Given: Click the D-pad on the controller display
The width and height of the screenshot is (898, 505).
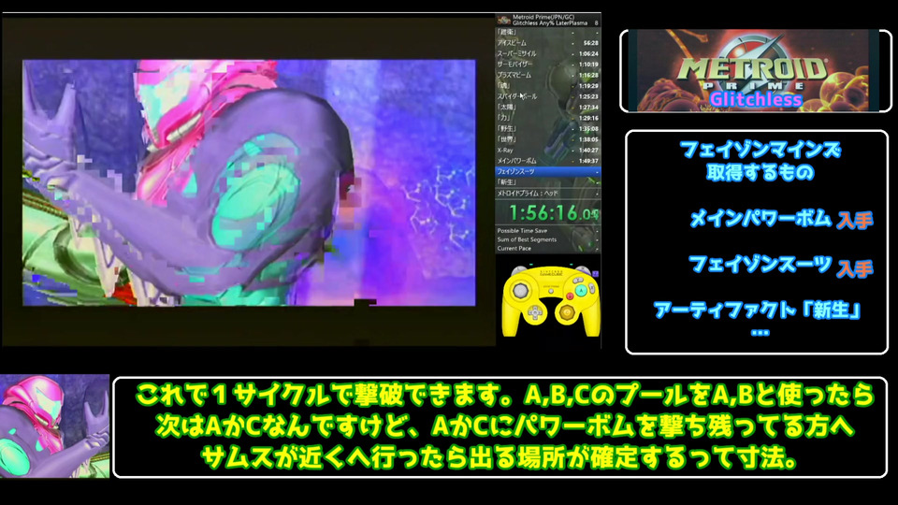Looking at the screenshot, I should pyautogui.click(x=534, y=312).
